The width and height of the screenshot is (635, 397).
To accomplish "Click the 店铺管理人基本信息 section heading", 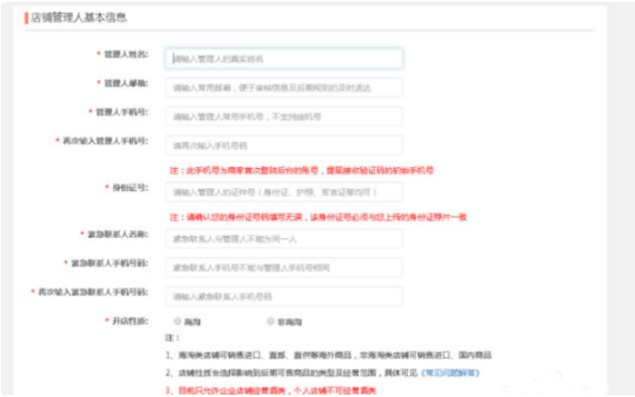I will coord(79,17).
